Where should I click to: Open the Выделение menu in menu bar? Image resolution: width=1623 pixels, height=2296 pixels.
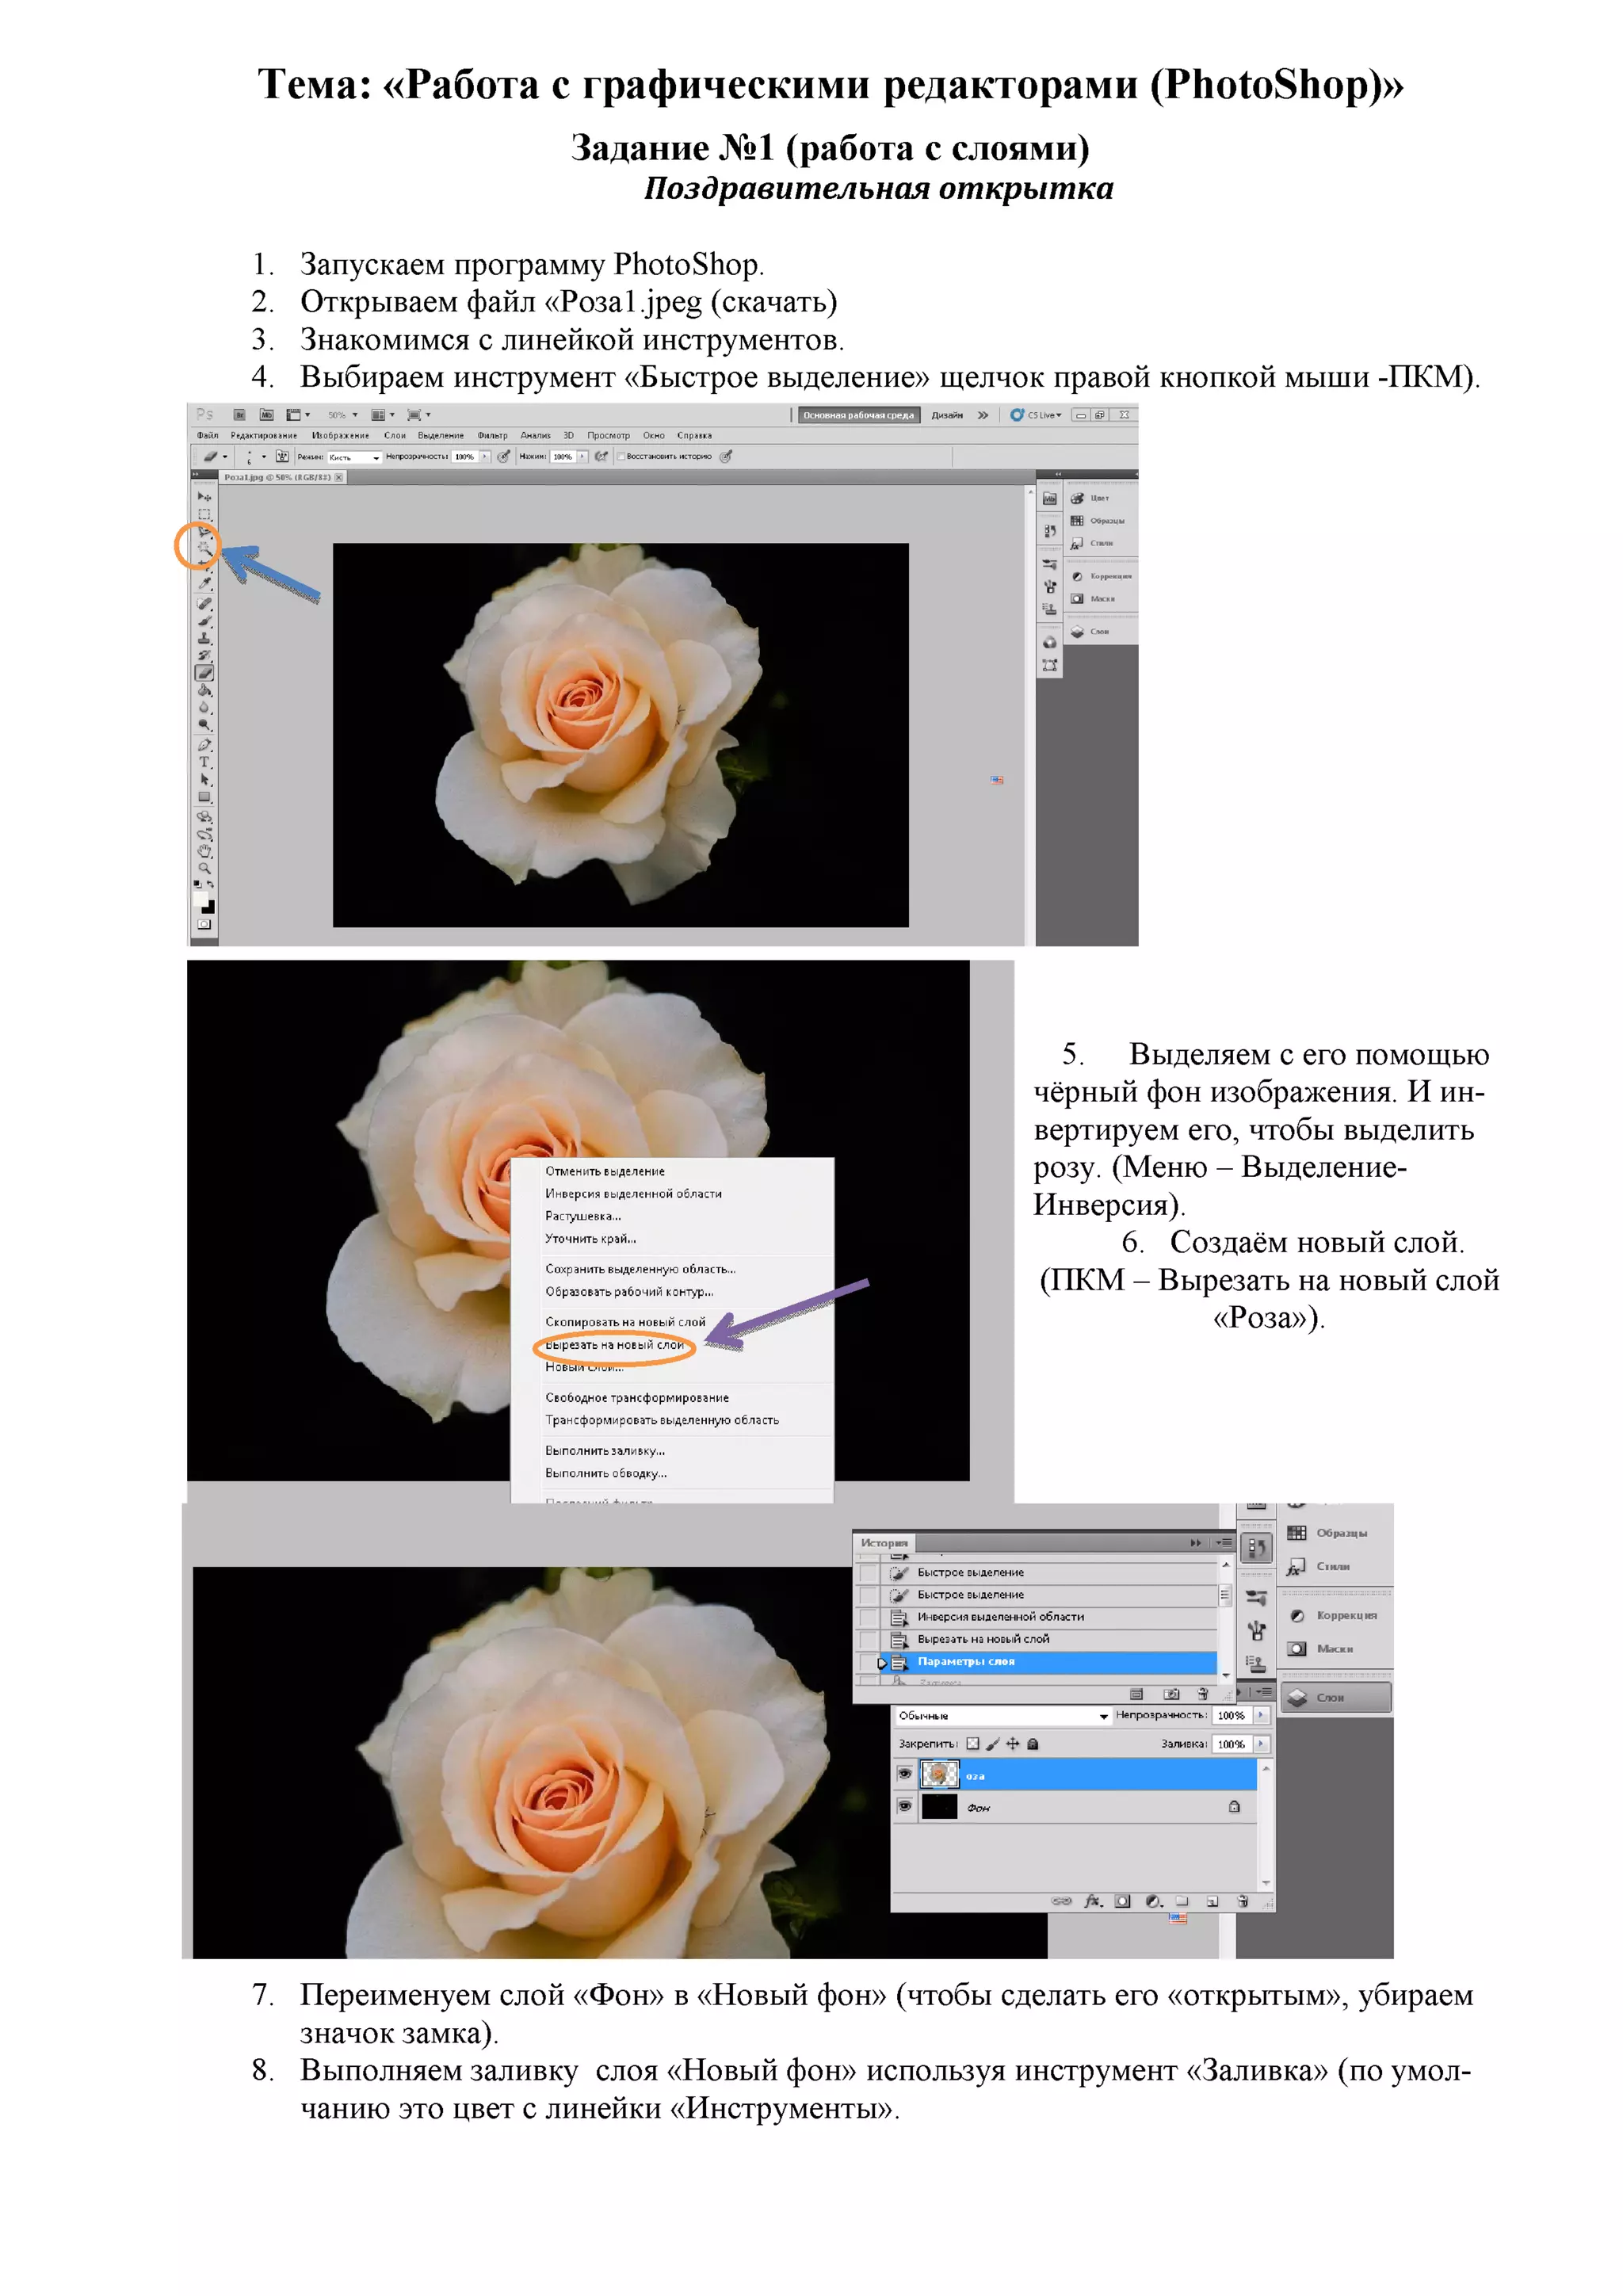tap(440, 436)
